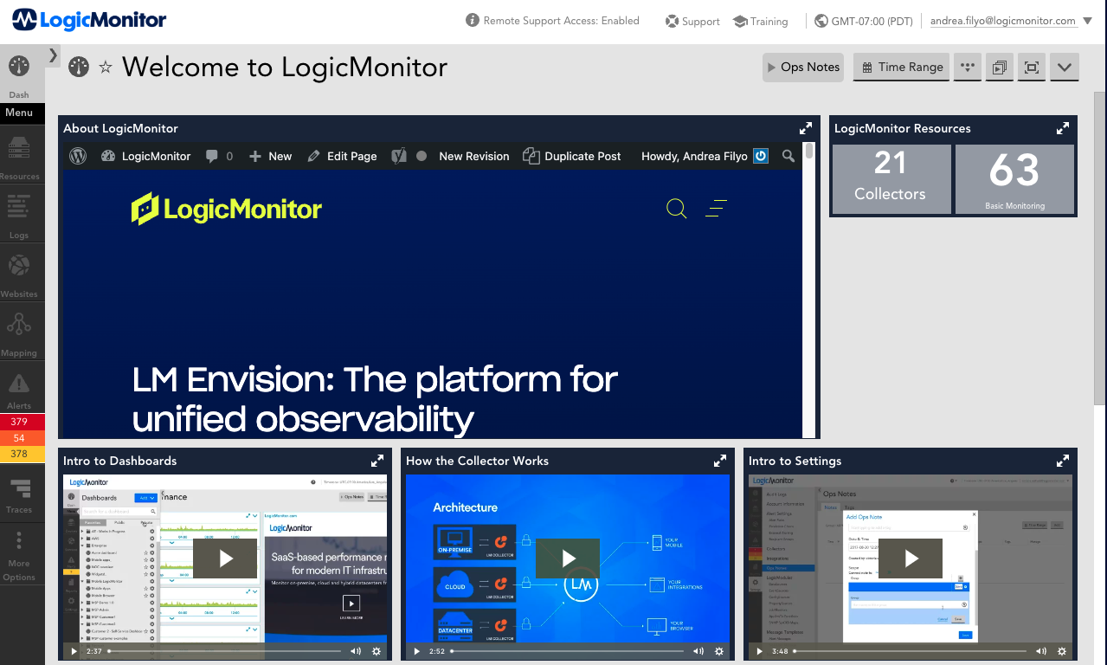Screen dimensions: 1107x665
Task: Click Edit Page in admin bar
Action: (x=342, y=157)
